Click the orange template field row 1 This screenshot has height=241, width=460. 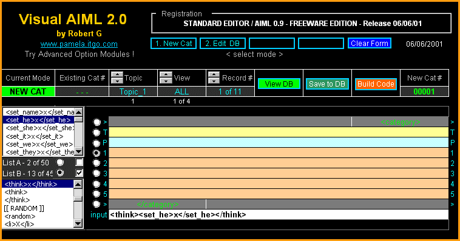click(279, 153)
